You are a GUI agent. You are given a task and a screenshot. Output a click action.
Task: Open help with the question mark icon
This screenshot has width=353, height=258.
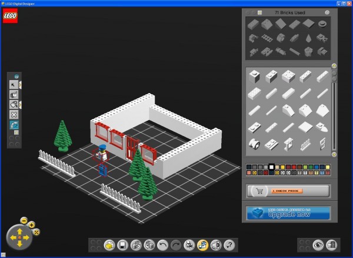pos(229,245)
